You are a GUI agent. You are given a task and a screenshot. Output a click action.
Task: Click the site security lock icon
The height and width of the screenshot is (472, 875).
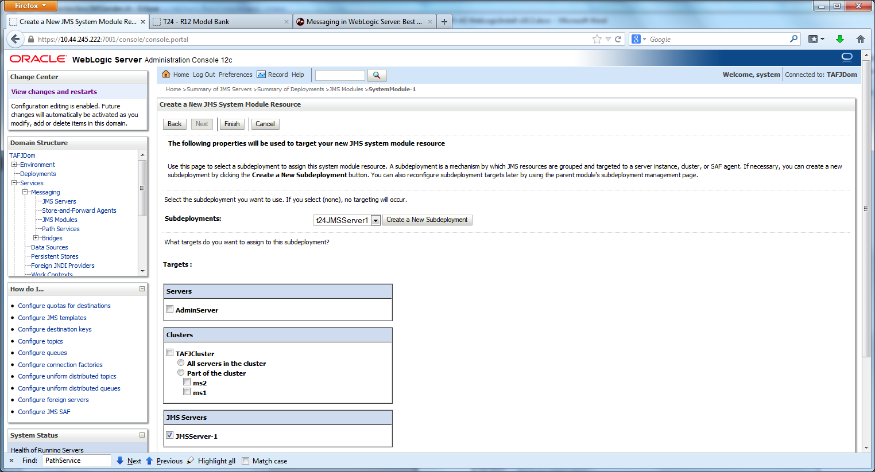tap(31, 40)
